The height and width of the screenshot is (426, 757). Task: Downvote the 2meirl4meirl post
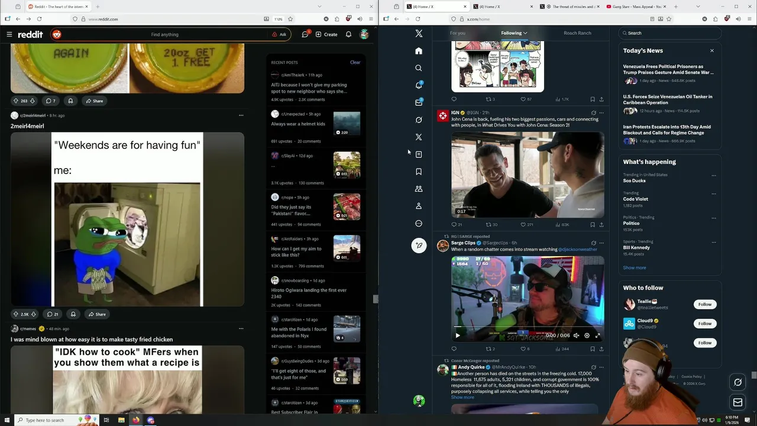[33, 314]
